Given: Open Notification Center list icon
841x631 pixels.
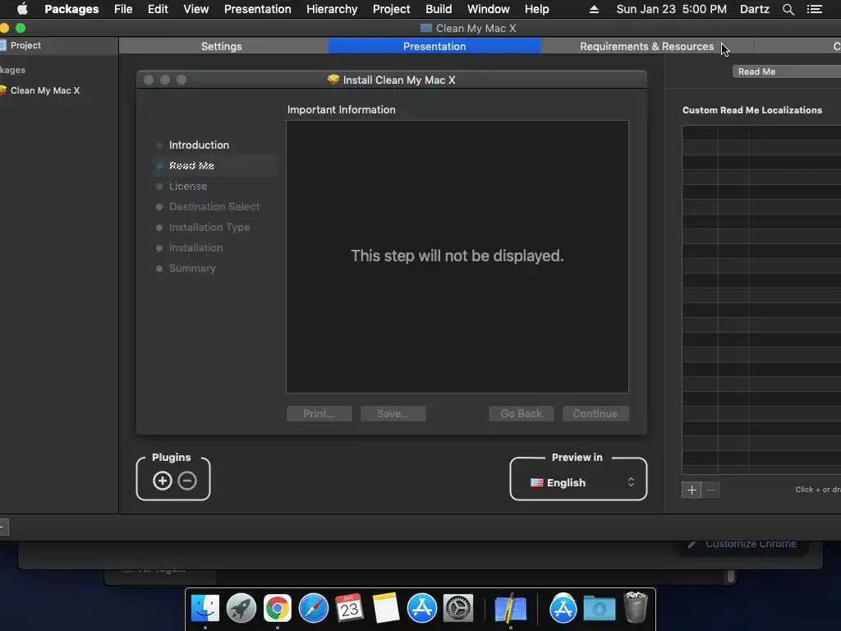Looking at the screenshot, I should point(814,9).
